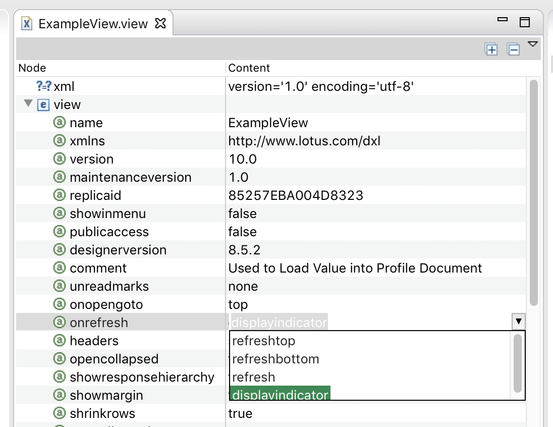This screenshot has width=553, height=427.
Task: Click the dropdown list's vertical scrollbar
Action: [x=517, y=363]
